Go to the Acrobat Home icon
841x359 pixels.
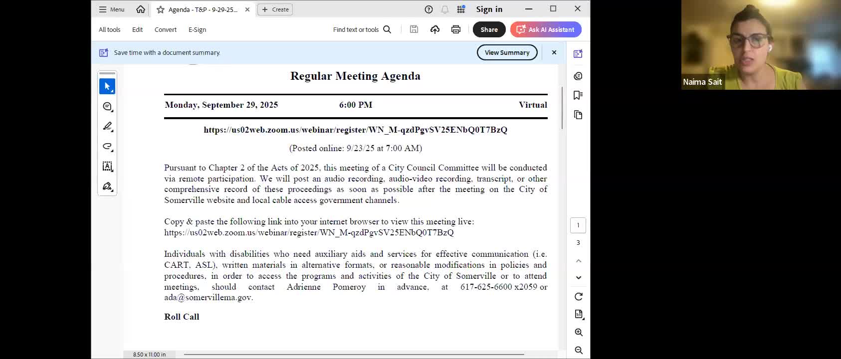141,9
